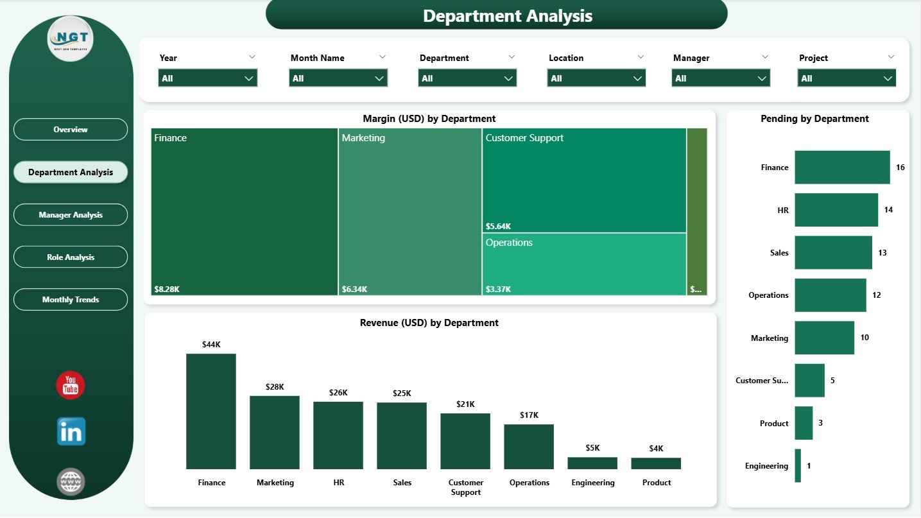Open the Role Analysis page
The image size is (921, 518).
point(71,257)
